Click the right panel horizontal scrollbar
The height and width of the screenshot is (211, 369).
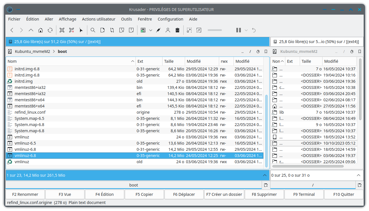point(308,166)
